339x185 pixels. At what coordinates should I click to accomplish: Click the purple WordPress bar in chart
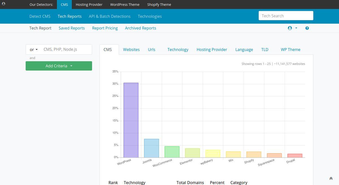131,120
